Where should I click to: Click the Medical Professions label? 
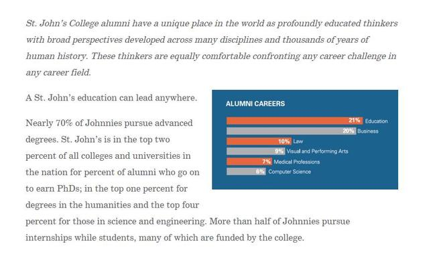296,162
